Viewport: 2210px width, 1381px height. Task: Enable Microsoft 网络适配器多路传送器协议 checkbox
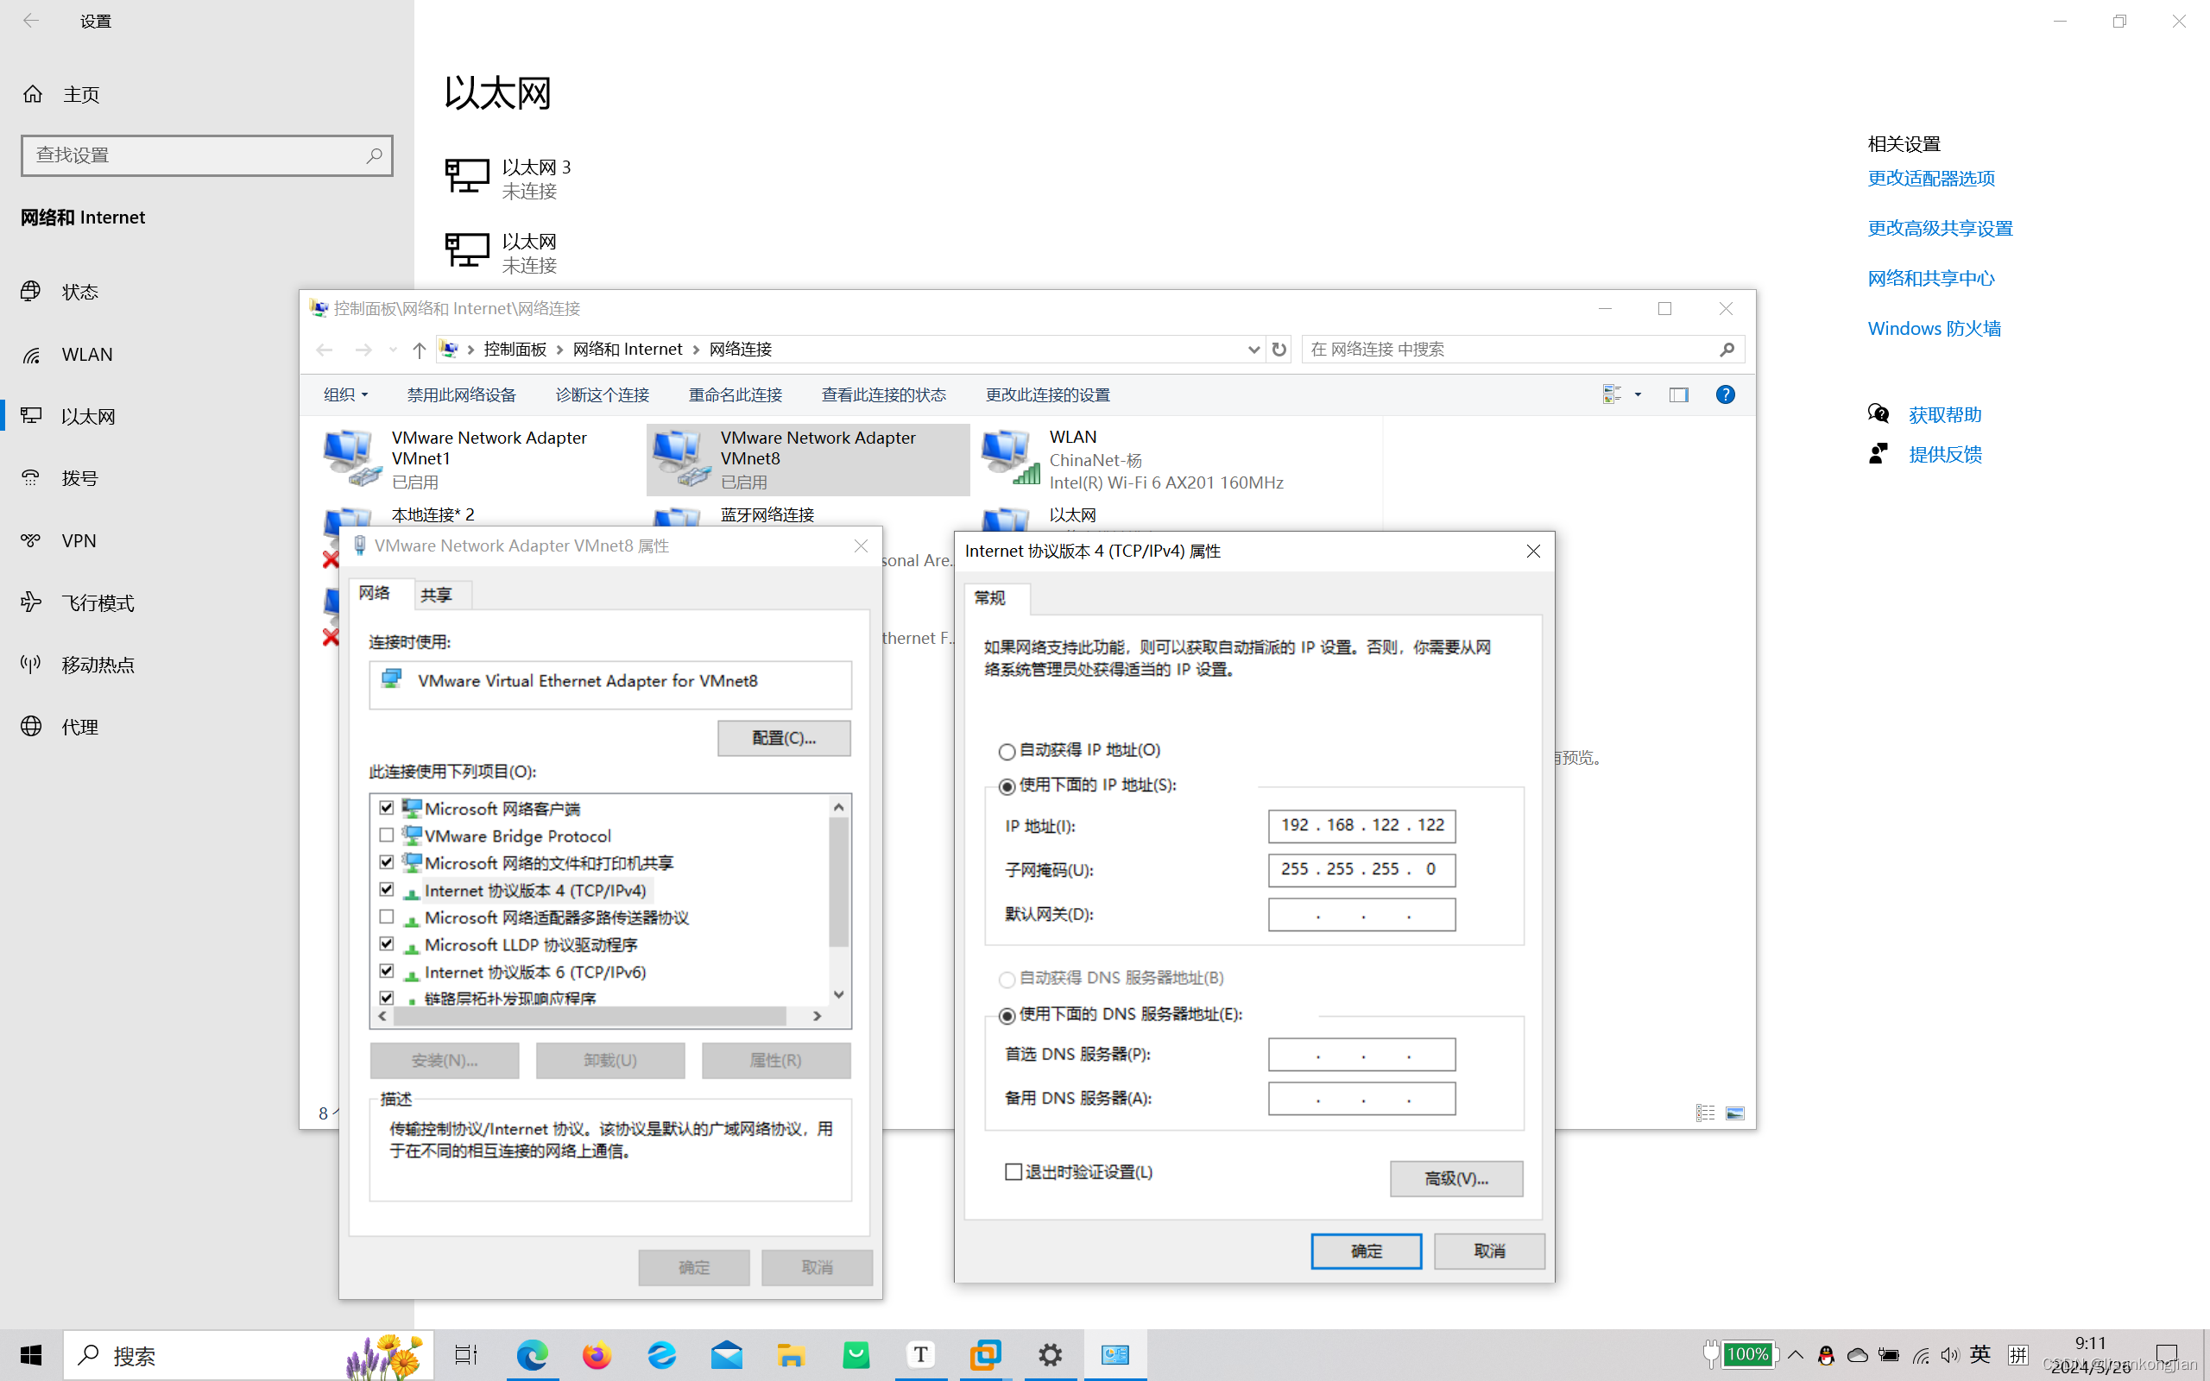coord(386,917)
